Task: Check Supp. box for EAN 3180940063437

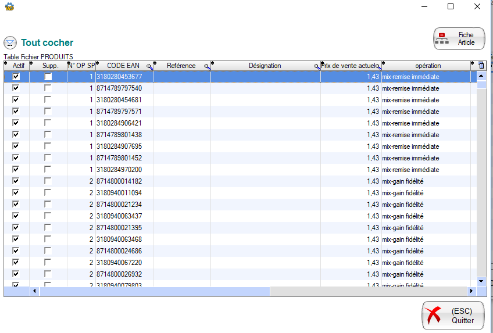Action: click(48, 216)
